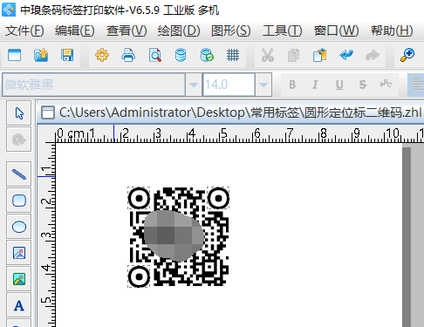
Task: Select the ellipse drawing tool
Action: pos(19,227)
